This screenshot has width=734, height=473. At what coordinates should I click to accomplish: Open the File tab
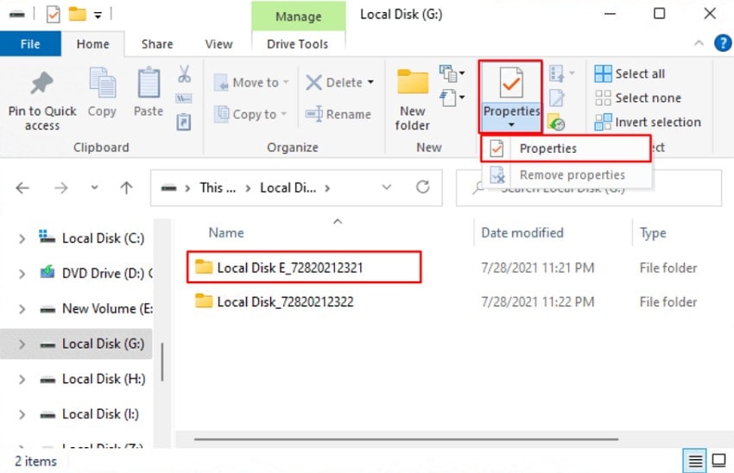(x=30, y=44)
